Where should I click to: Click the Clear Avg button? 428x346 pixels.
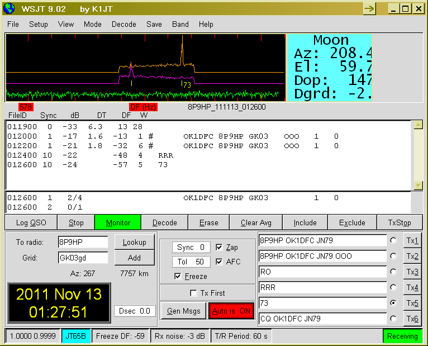point(256,222)
